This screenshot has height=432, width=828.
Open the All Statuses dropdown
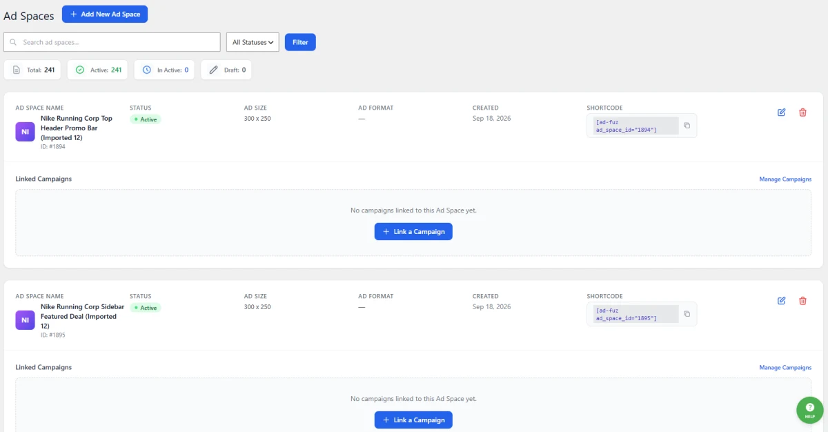coord(253,42)
